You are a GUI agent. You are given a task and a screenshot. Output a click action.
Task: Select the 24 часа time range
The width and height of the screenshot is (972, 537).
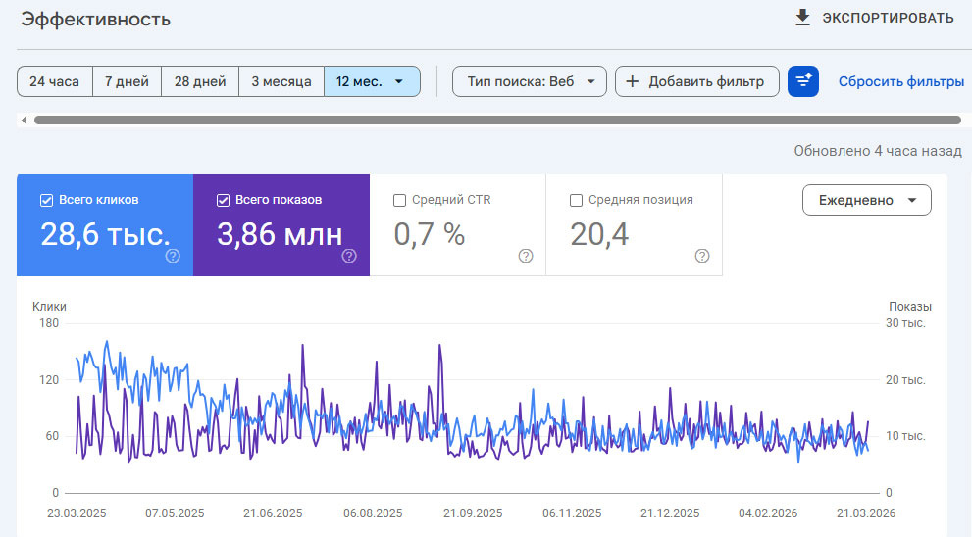tap(54, 81)
